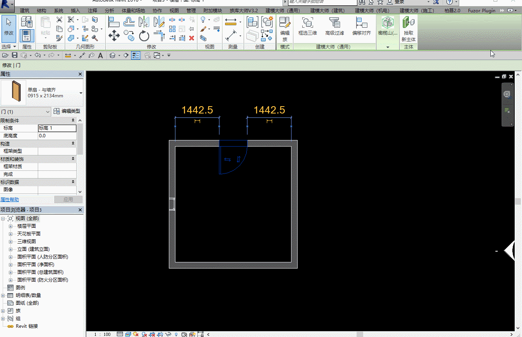Click the Rotate tool icon

(x=144, y=36)
